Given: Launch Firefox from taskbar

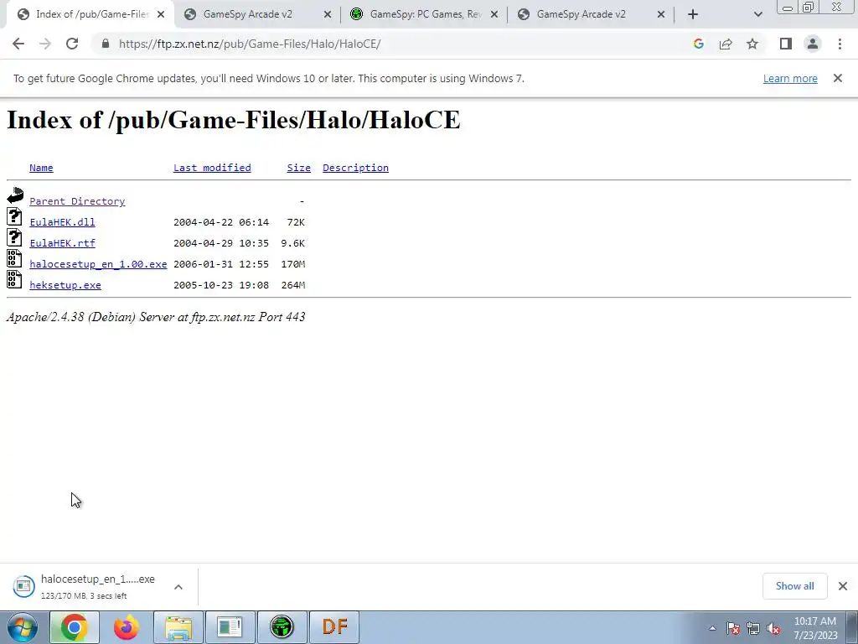Looking at the screenshot, I should (126, 627).
